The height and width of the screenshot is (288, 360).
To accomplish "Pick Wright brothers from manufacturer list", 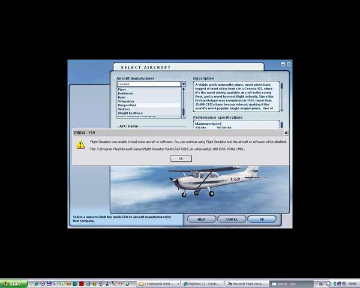I will tap(130, 113).
